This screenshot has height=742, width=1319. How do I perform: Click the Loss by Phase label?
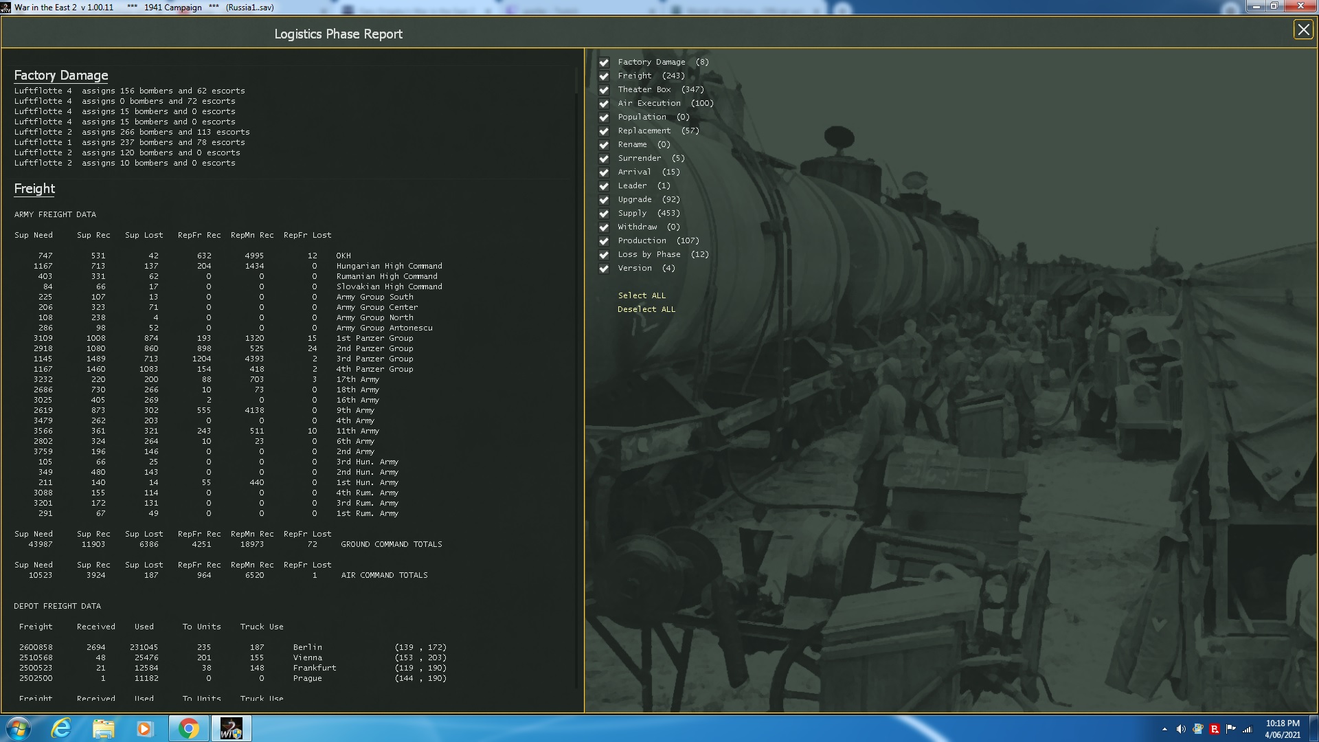tap(649, 254)
